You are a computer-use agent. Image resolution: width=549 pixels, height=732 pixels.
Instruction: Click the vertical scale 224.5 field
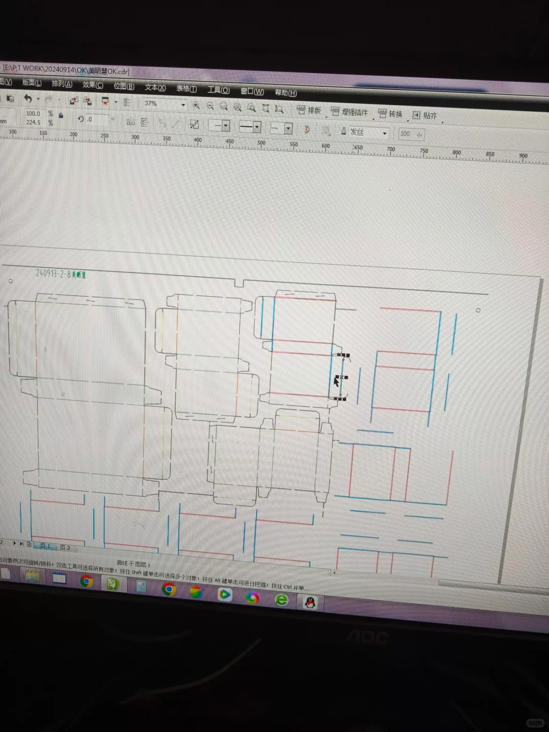click(33, 122)
